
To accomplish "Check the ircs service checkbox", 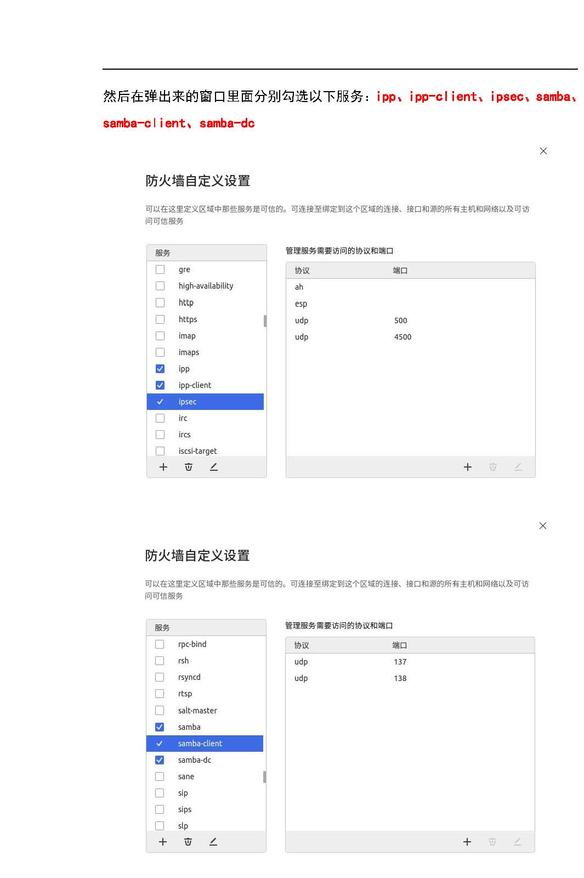I will 160,435.
